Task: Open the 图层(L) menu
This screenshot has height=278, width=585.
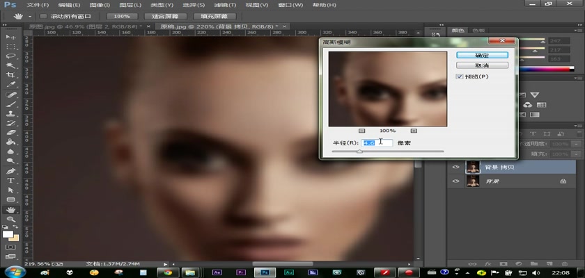Action: pyautogui.click(x=131, y=5)
